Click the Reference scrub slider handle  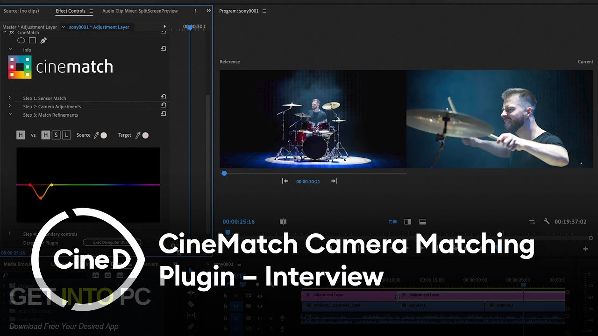tap(224, 173)
